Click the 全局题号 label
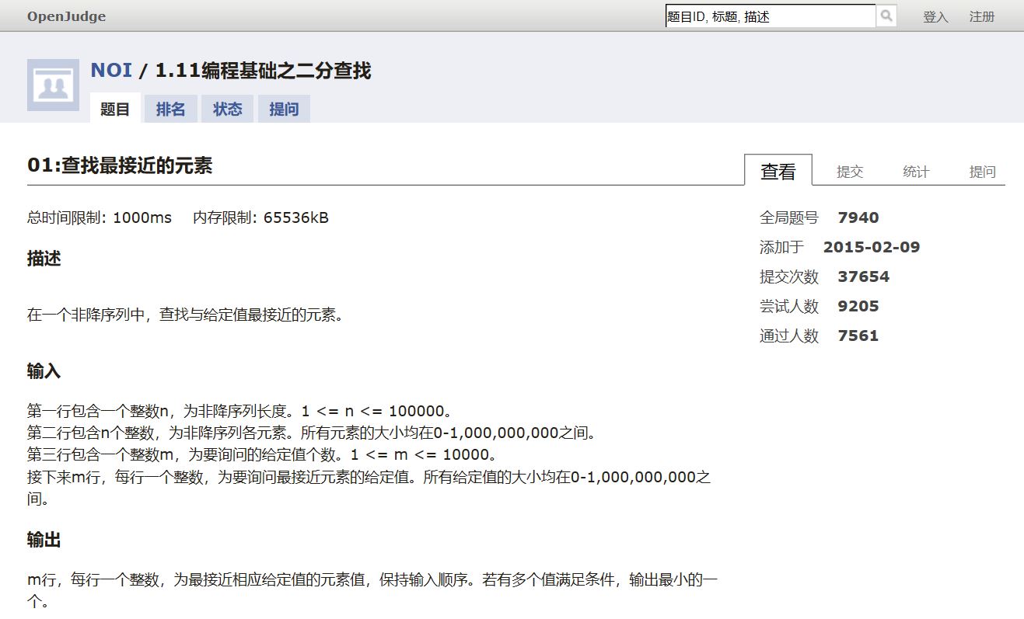Screen dimensions: 1024x619 (x=789, y=218)
